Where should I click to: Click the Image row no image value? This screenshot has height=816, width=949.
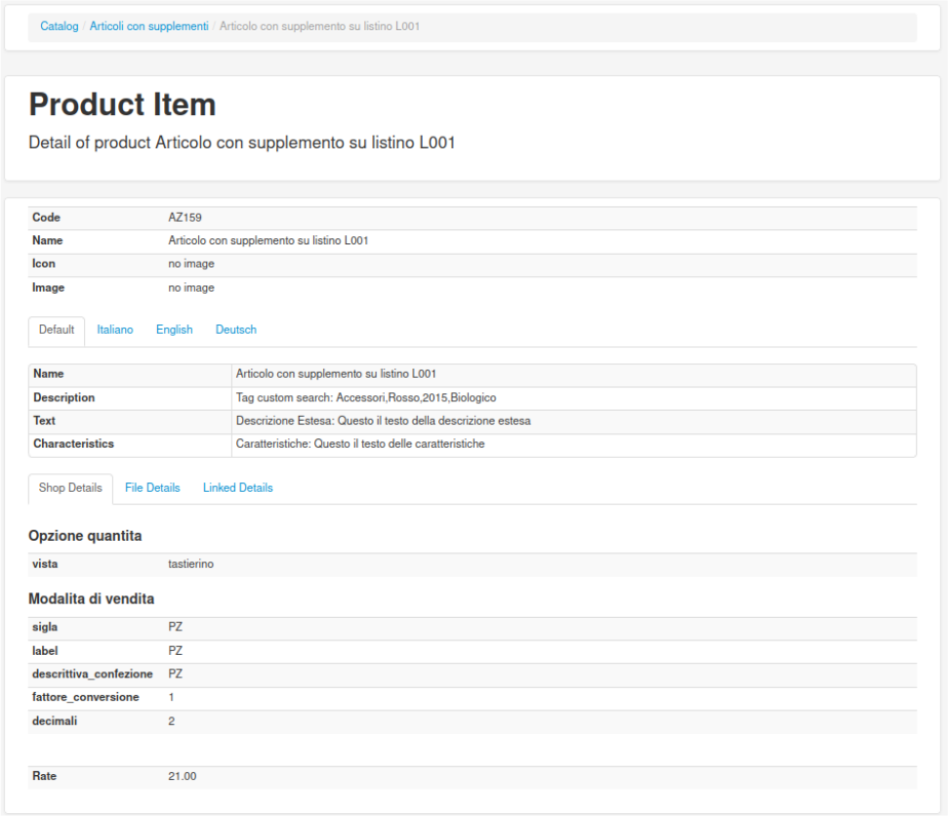[191, 288]
